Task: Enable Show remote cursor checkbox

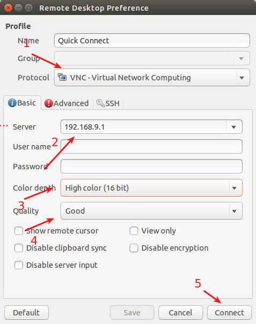Action: point(19,231)
